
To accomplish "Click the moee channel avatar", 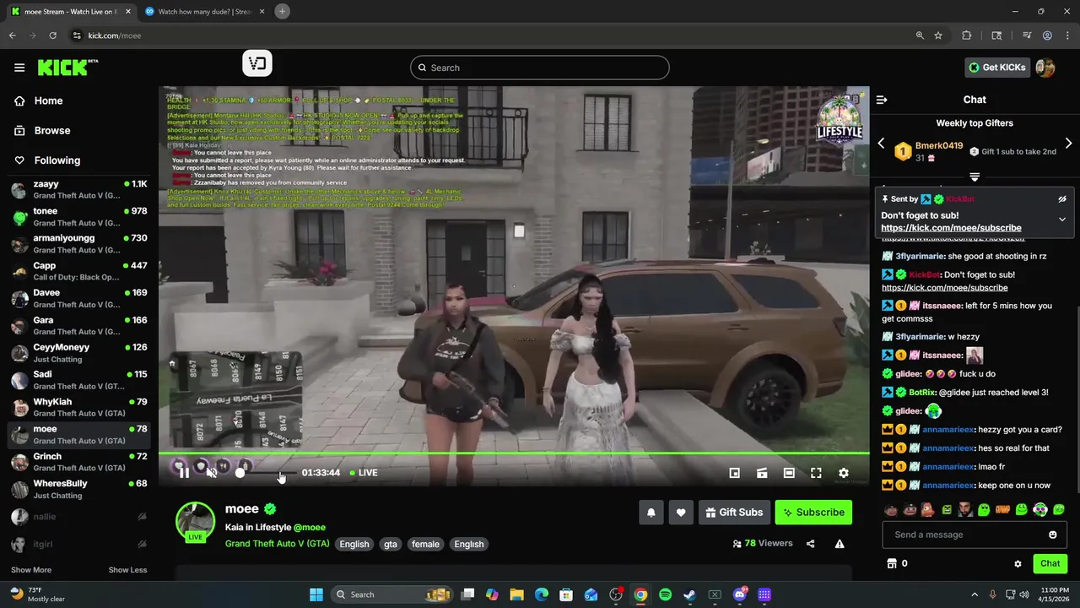I will (x=195, y=522).
